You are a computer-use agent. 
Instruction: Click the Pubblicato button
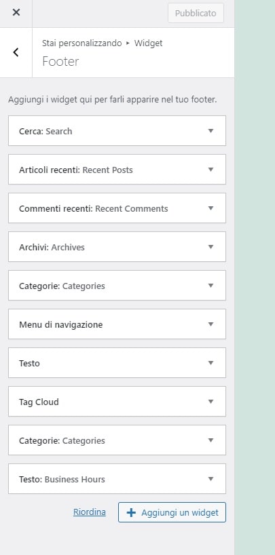[196, 13]
